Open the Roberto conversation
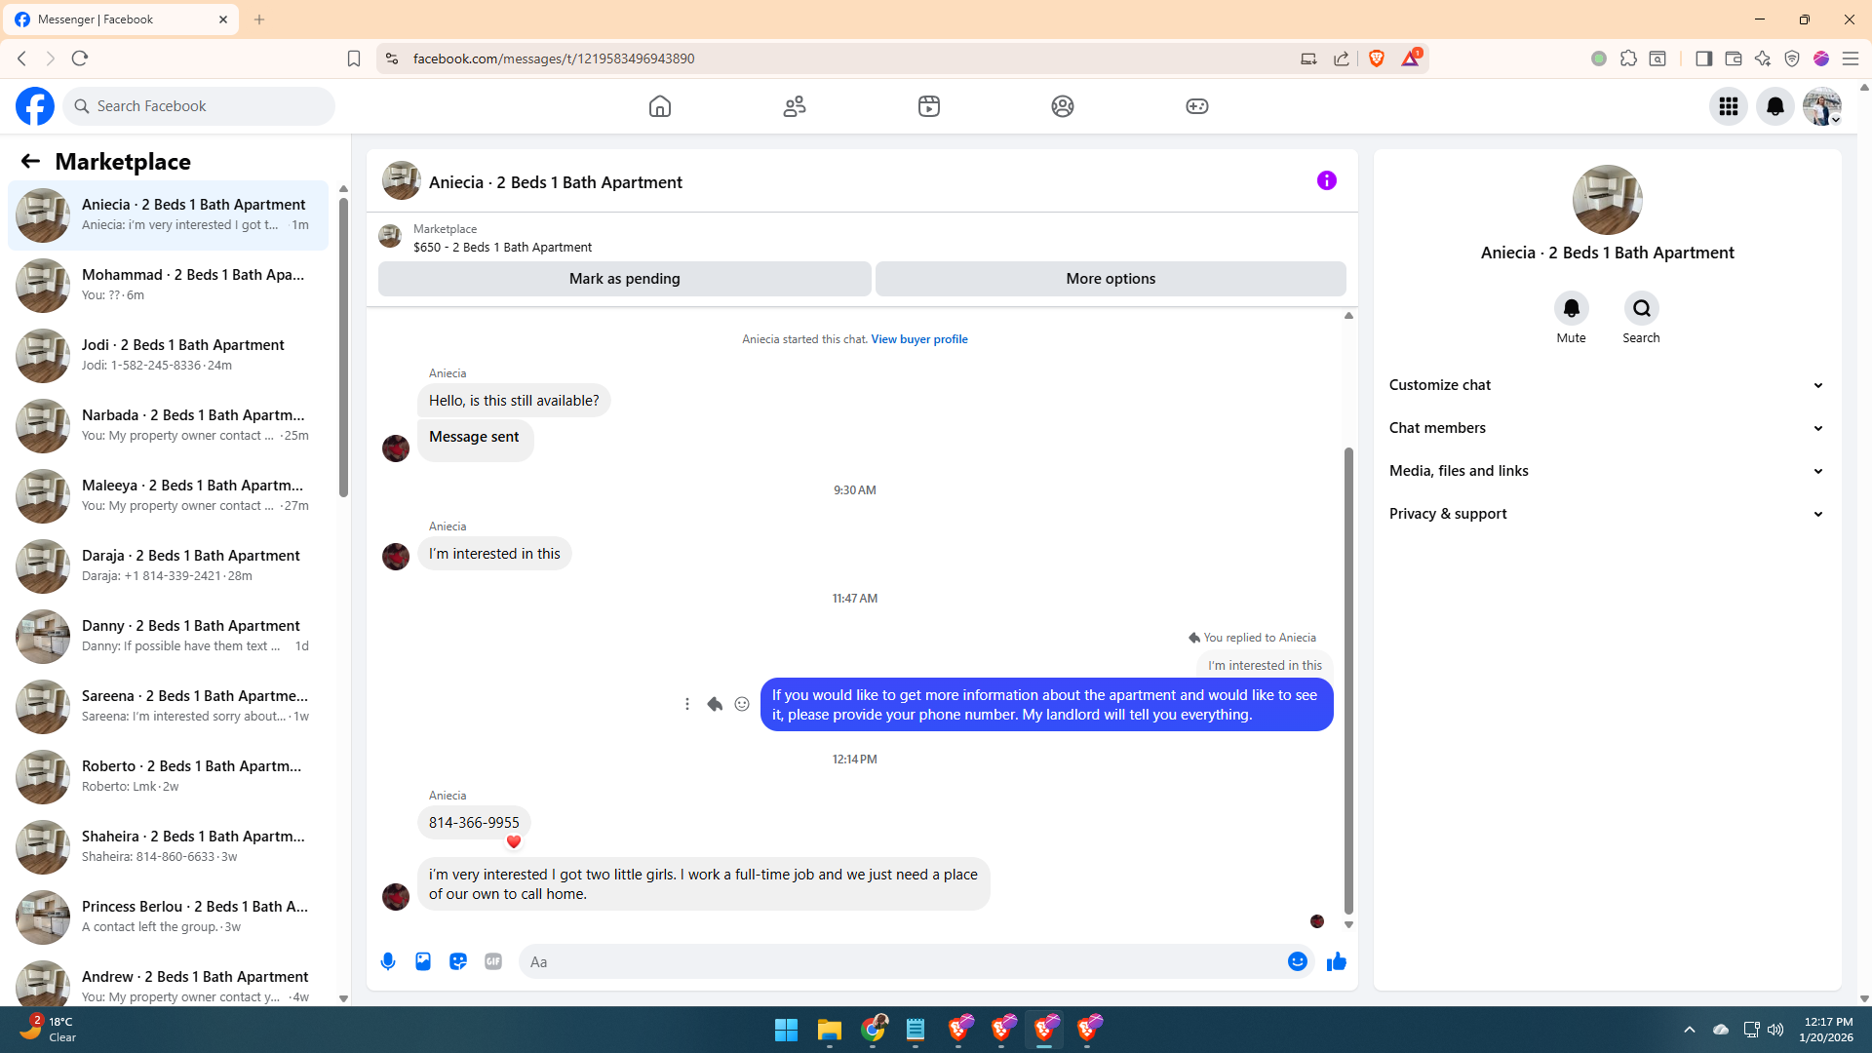The width and height of the screenshot is (1872, 1053). [169, 776]
